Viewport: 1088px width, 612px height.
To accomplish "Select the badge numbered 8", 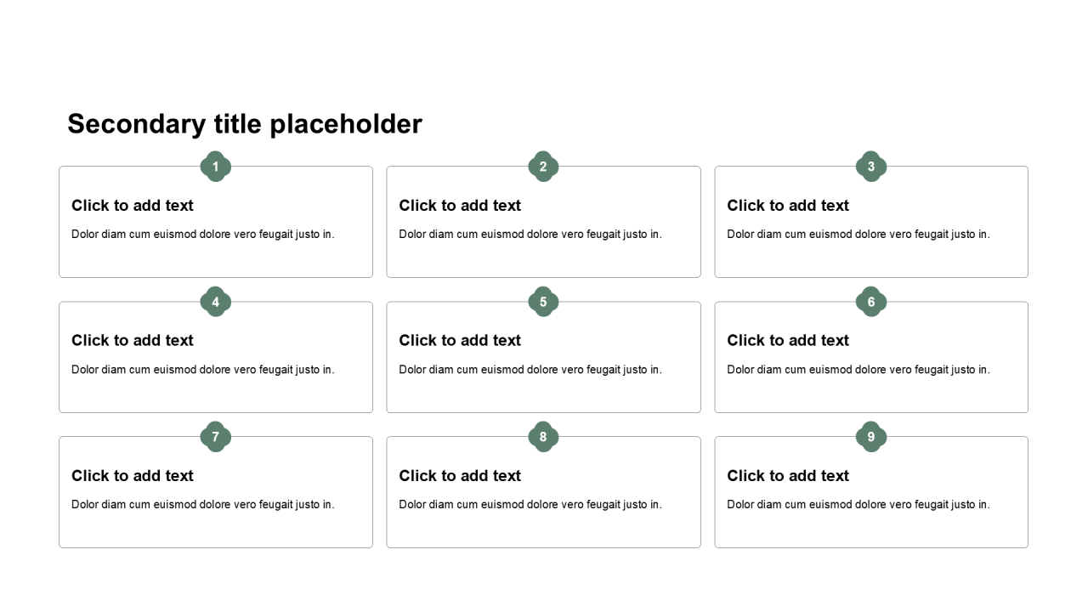I will coord(543,437).
